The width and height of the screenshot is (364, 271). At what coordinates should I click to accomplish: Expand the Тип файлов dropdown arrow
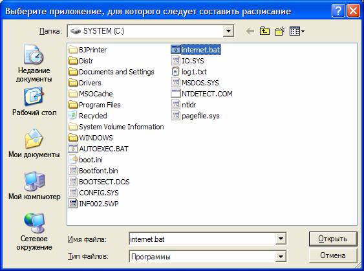(281, 256)
